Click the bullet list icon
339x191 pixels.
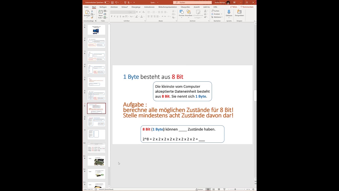[x=149, y=12]
